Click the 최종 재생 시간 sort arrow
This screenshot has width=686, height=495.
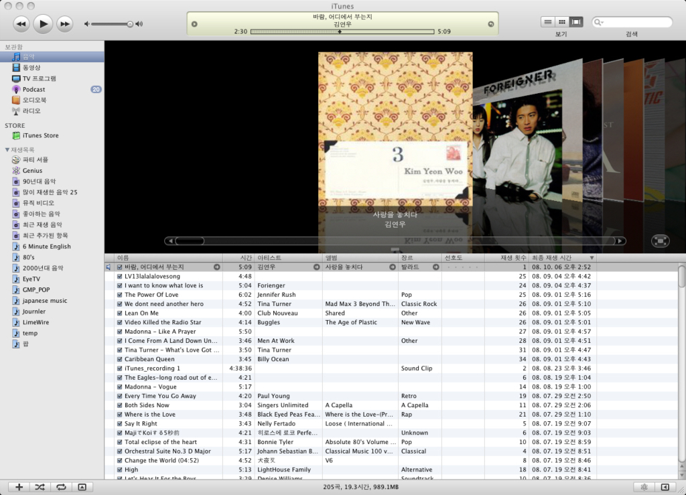click(x=592, y=258)
